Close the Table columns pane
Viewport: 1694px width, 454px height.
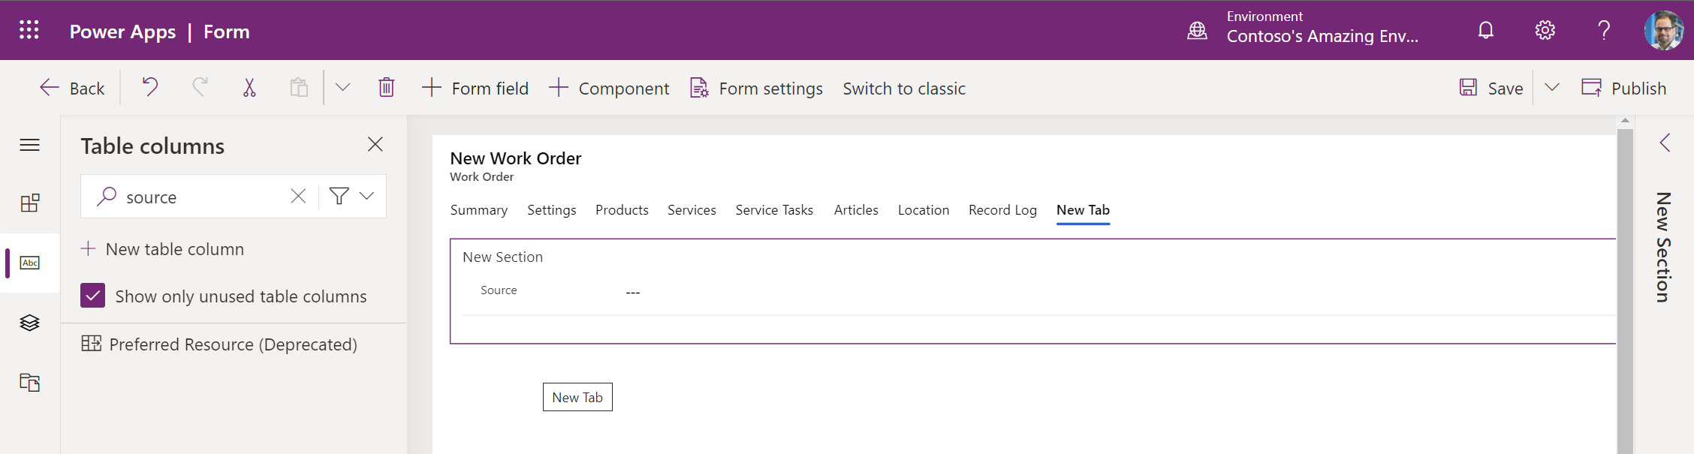375,144
